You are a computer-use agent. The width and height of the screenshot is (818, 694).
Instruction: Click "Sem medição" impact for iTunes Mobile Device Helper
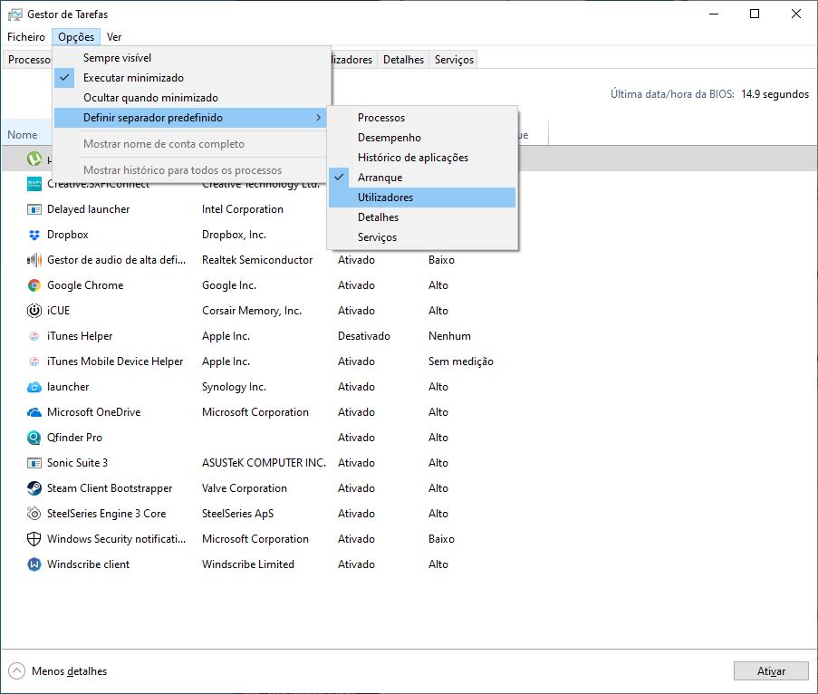461,361
